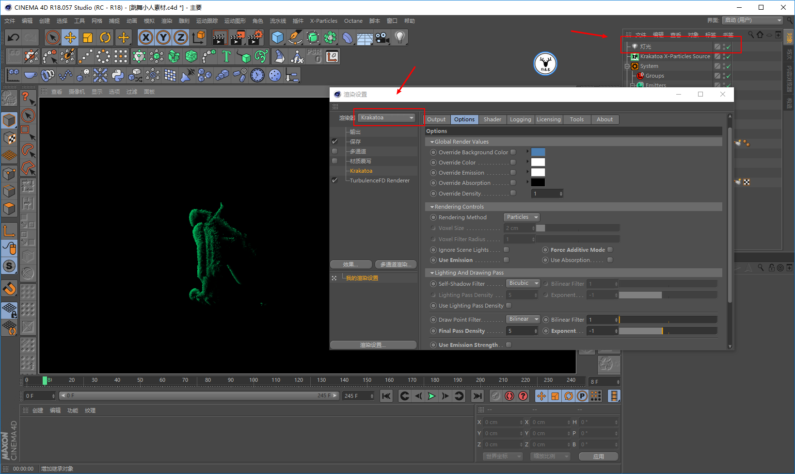Click the Record Active Objects button

(x=496, y=396)
